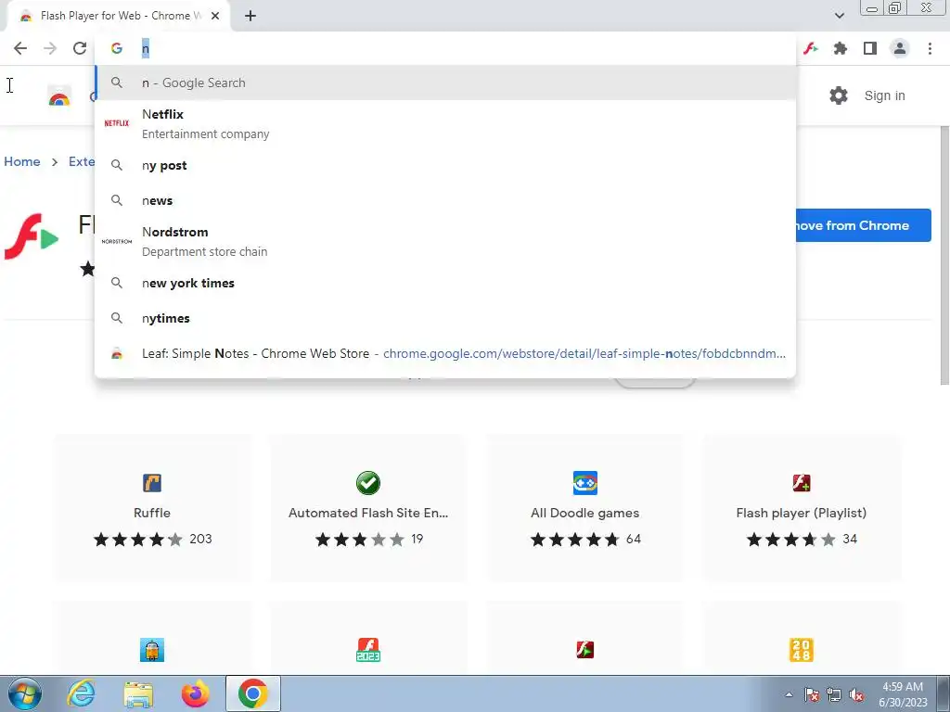Select the Flash Player for Web tab
The width and height of the screenshot is (950, 712).
(x=118, y=16)
